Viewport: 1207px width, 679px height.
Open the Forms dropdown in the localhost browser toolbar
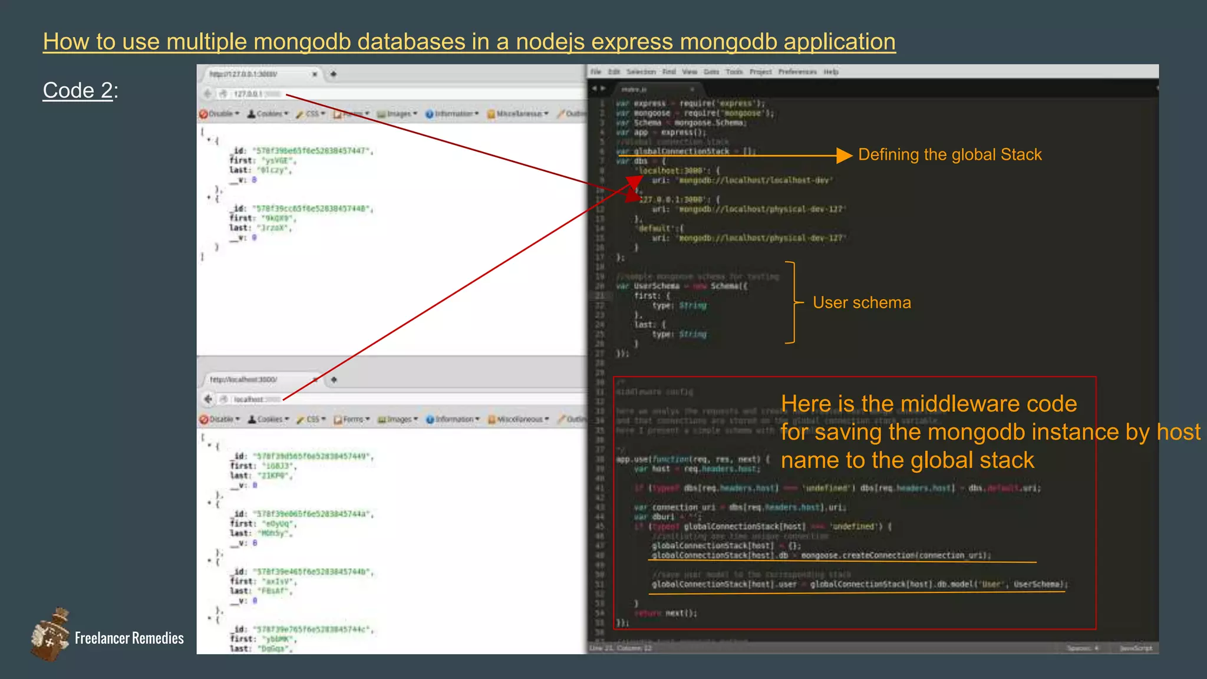click(352, 419)
